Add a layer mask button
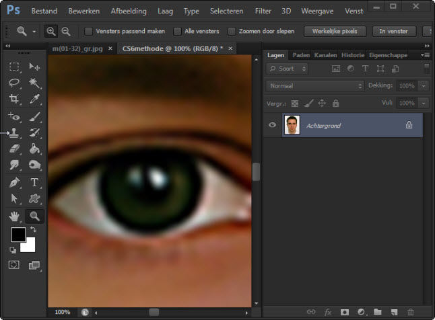The image size is (435, 320). 345,312
